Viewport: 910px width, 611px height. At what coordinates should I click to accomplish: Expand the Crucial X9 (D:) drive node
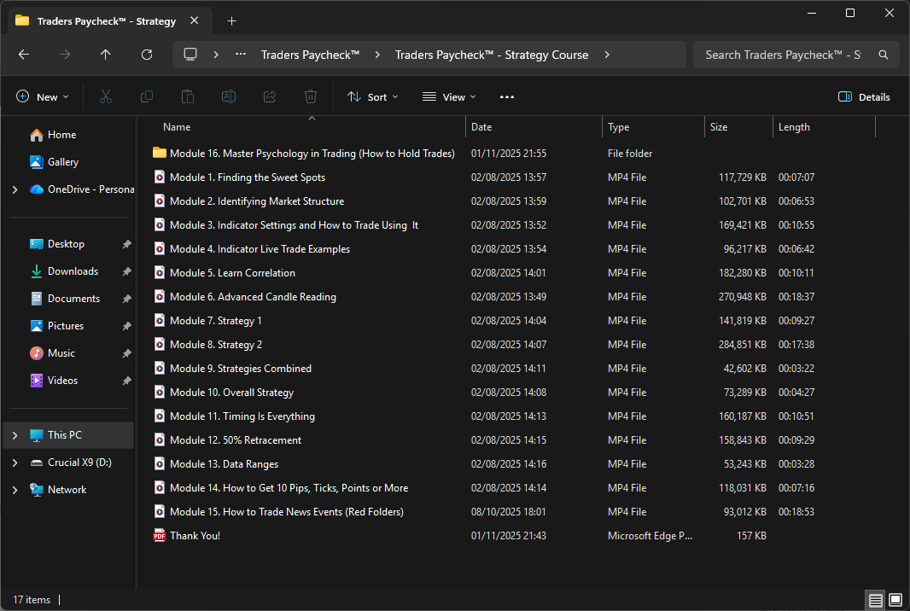(15, 463)
